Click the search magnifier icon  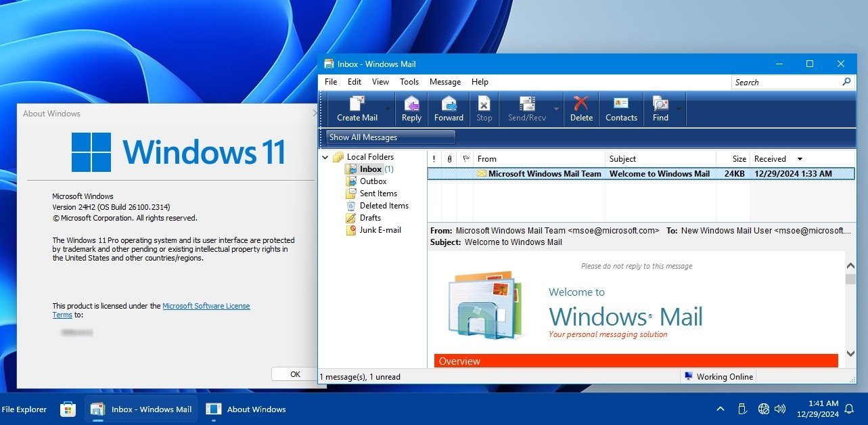(x=846, y=82)
